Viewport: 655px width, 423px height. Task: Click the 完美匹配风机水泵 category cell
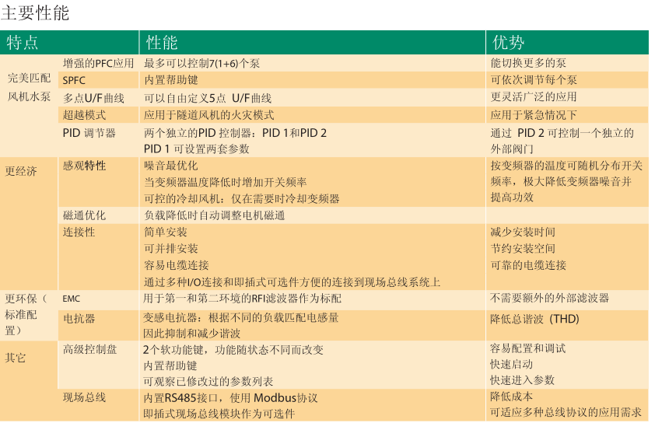(x=29, y=88)
